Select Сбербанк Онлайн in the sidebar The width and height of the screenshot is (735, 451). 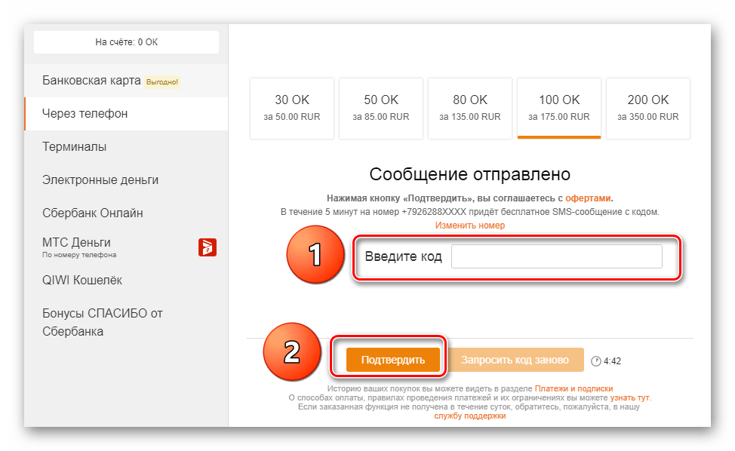tap(126, 213)
